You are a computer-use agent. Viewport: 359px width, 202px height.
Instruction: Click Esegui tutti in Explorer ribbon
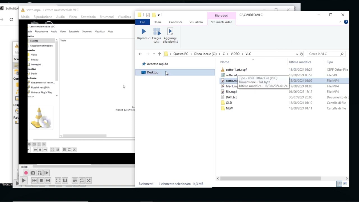[157, 36]
